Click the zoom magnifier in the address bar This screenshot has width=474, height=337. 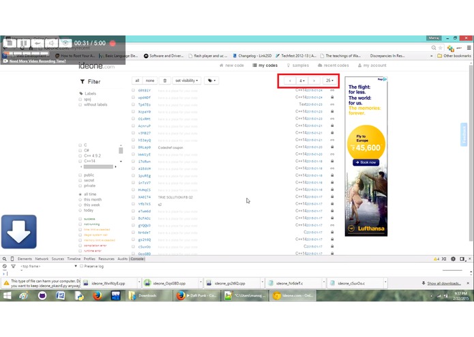pos(434,48)
